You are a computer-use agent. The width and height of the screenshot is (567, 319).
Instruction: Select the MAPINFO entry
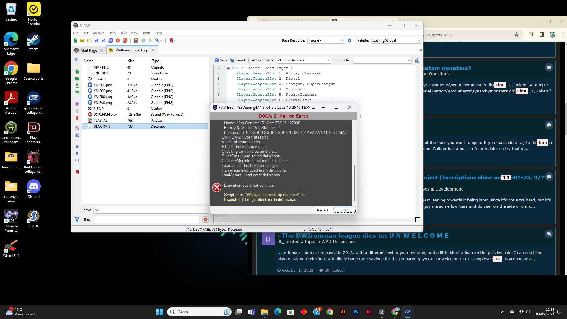point(145,67)
